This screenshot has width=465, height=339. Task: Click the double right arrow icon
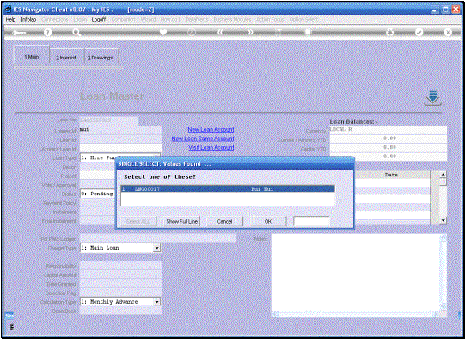[250, 32]
